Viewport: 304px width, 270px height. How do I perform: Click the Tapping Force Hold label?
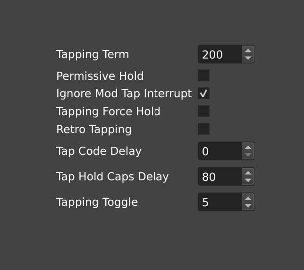[108, 111]
